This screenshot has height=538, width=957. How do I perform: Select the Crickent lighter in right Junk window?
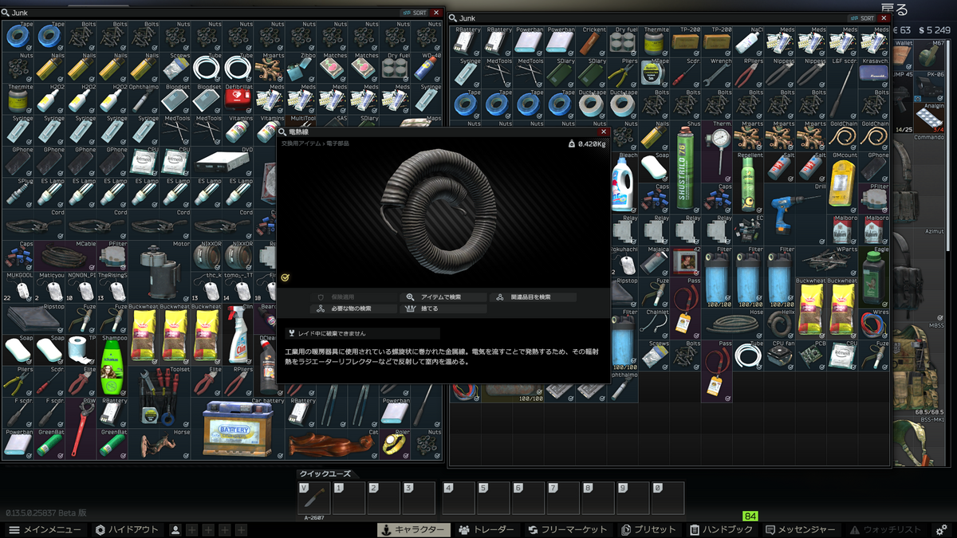(x=592, y=41)
